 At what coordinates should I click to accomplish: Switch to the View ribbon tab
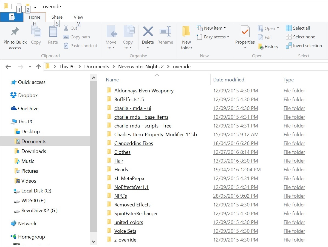(x=78, y=17)
